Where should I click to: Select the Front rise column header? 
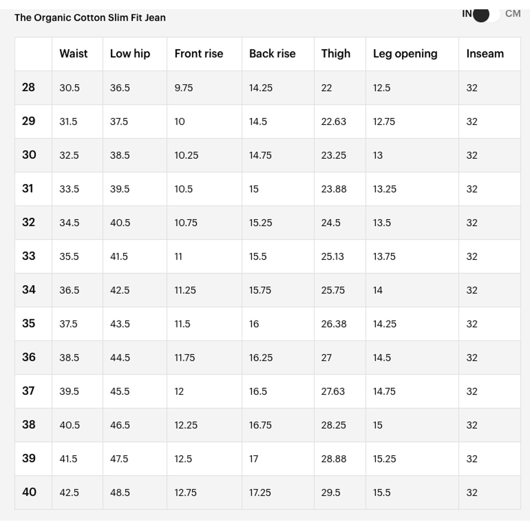199,54
